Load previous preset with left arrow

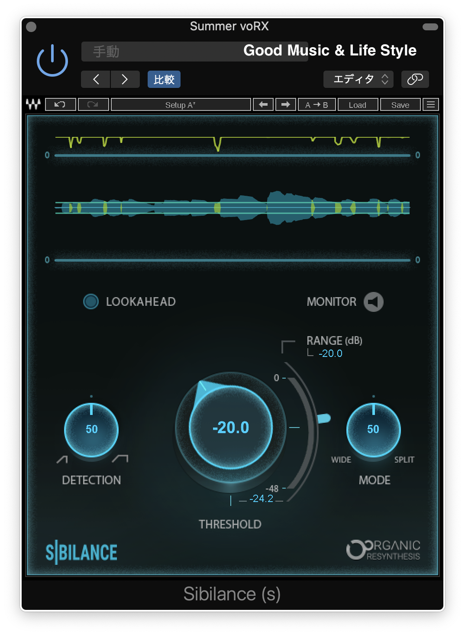click(263, 104)
